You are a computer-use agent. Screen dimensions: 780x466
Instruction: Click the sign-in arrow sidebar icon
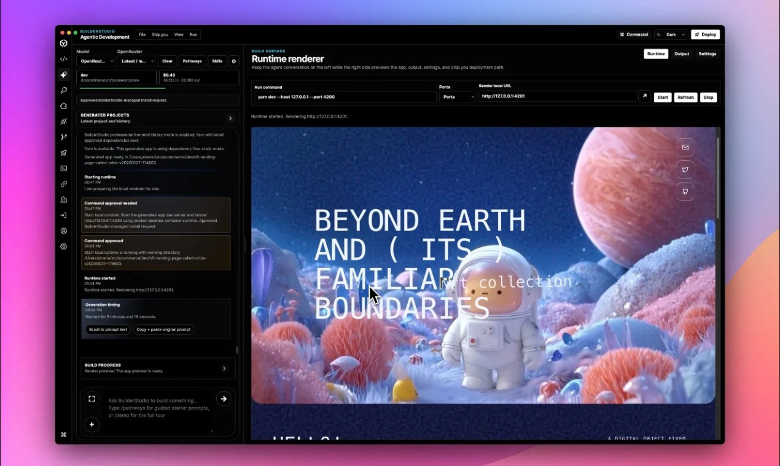pos(63,215)
